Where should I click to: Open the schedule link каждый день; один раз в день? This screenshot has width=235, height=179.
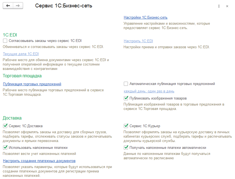pyautogui.click(x=149, y=91)
